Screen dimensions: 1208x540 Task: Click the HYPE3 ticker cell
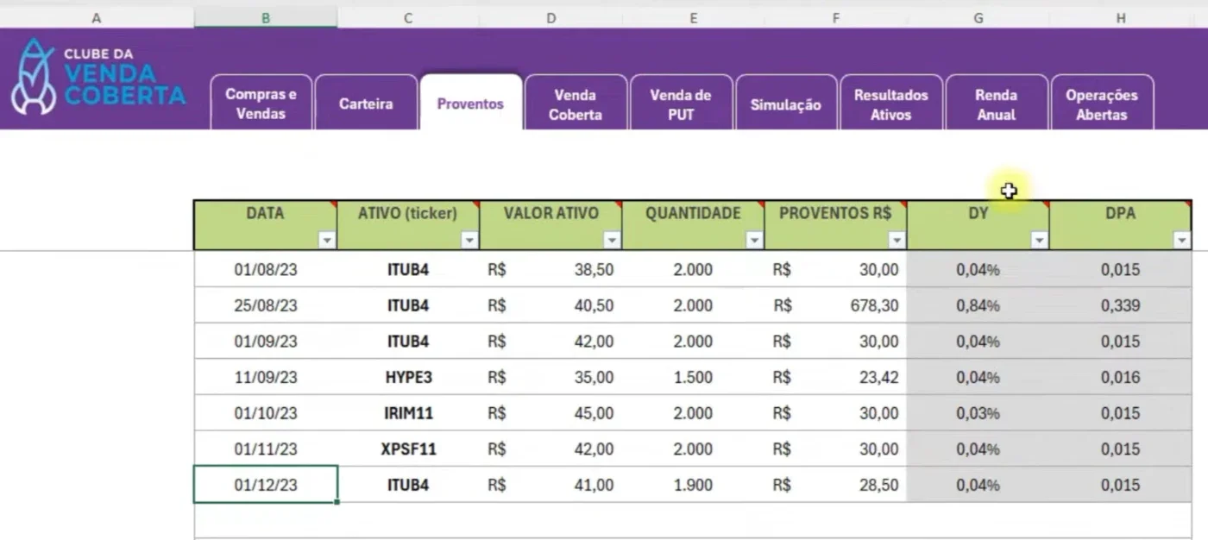(408, 377)
